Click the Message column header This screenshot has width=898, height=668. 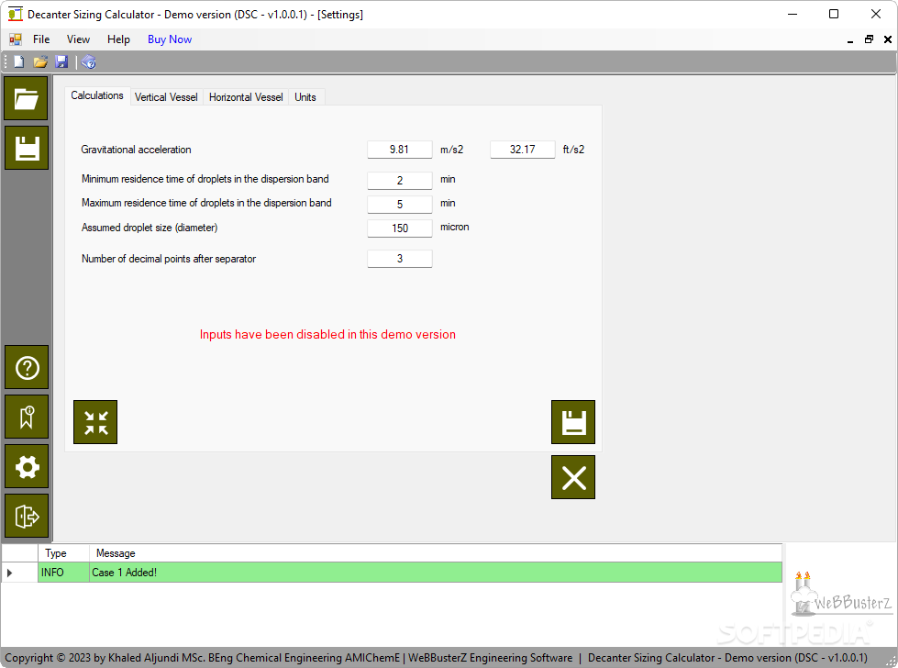pyautogui.click(x=436, y=553)
